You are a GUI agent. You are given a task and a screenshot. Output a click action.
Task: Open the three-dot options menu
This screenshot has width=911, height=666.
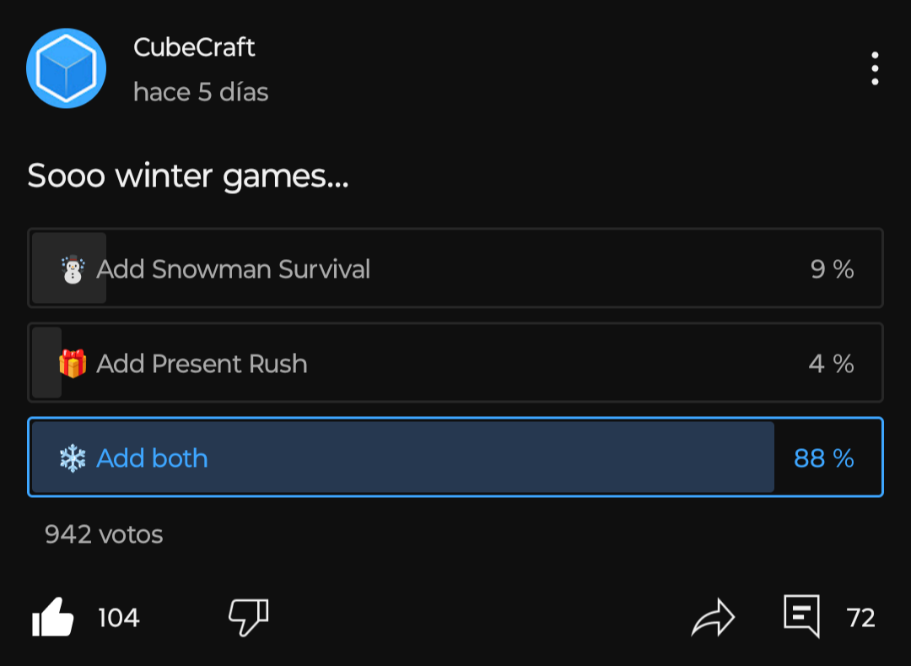coord(875,68)
